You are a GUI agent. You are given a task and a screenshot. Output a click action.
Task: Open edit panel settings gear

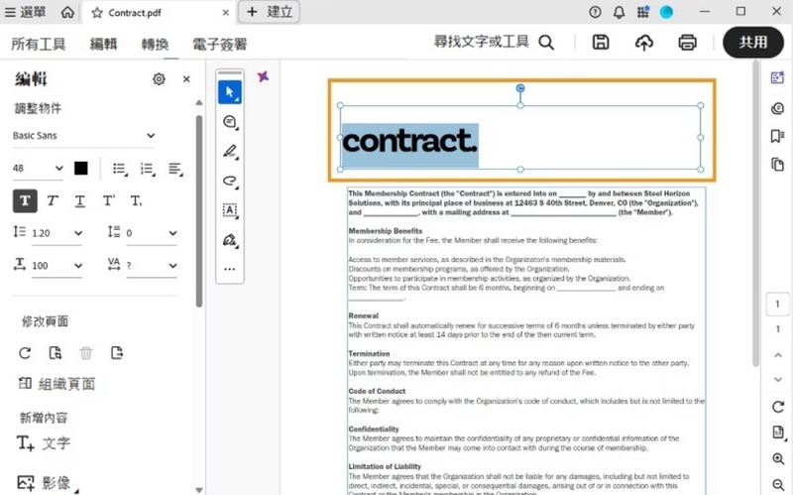[159, 79]
